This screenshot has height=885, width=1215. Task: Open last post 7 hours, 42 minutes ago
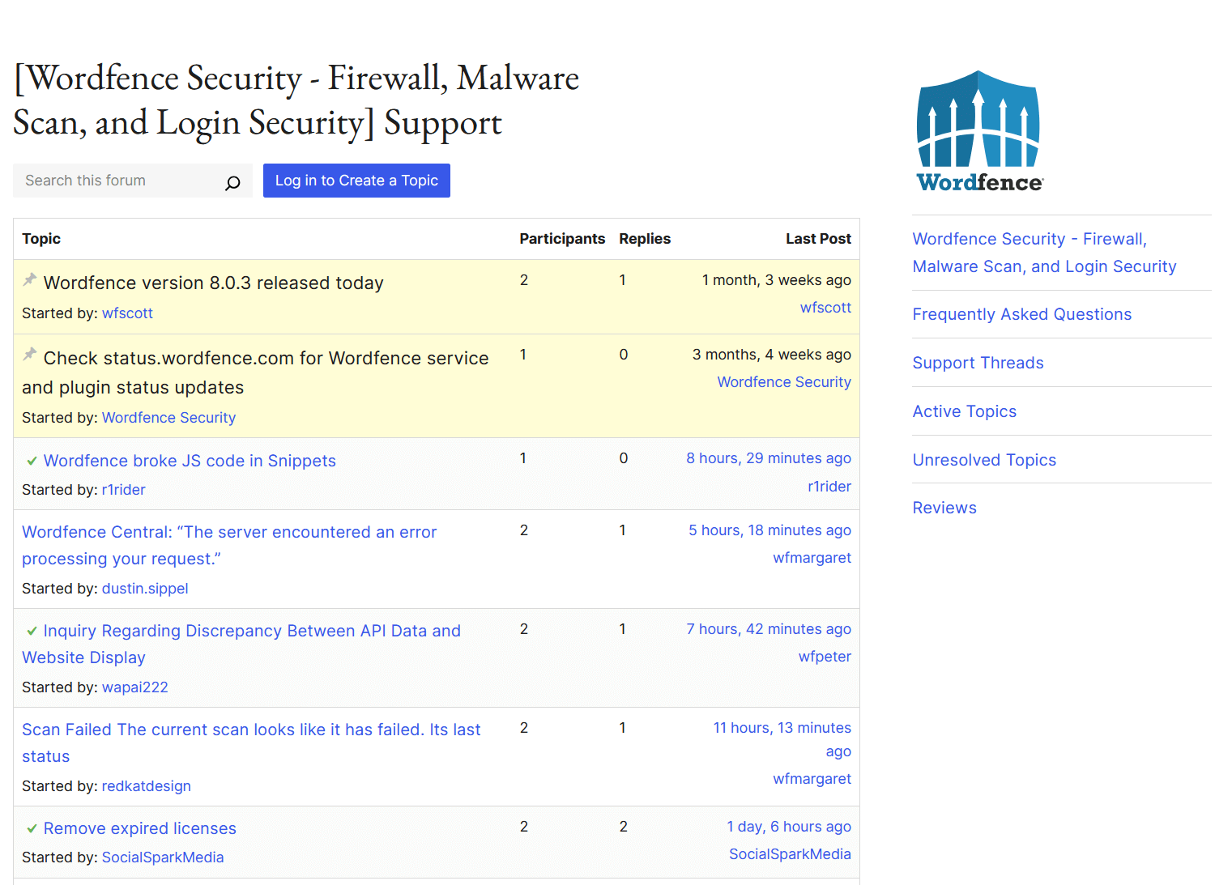(769, 629)
